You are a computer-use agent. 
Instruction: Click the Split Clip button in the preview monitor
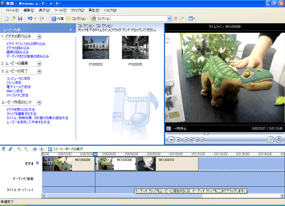(271, 140)
